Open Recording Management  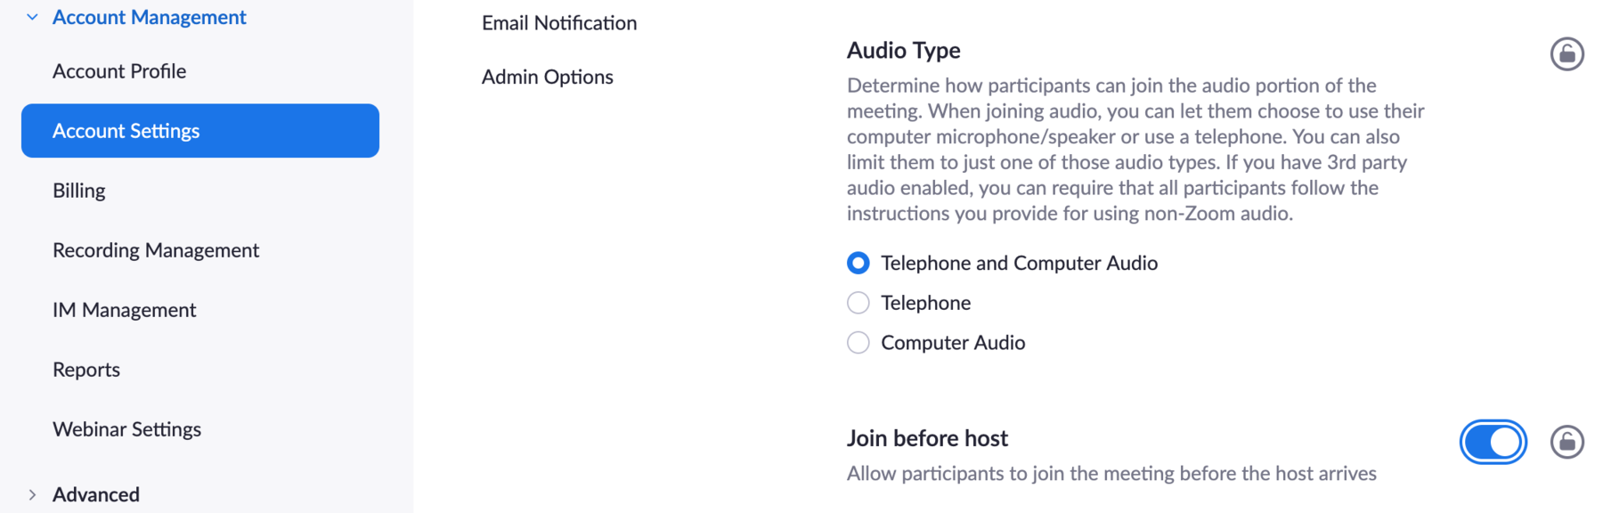coord(156,250)
